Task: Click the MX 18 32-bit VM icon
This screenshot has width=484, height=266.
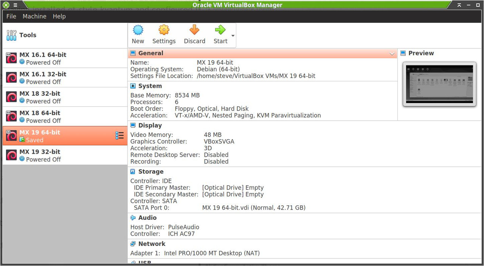Action: pos(11,97)
